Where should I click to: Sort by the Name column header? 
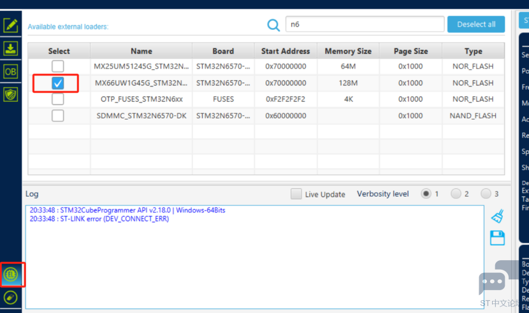[141, 51]
